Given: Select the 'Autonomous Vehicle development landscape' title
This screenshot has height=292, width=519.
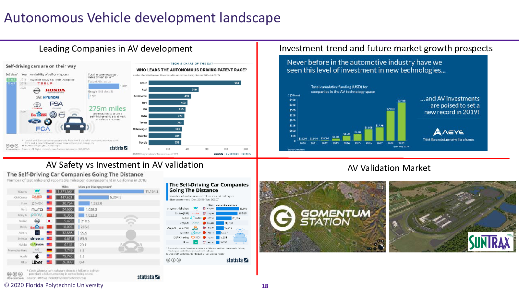Looking at the screenshot, I should [142, 18].
